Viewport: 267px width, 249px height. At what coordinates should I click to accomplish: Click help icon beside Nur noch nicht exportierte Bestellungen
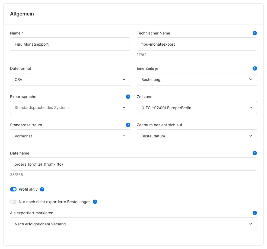pyautogui.click(x=95, y=202)
